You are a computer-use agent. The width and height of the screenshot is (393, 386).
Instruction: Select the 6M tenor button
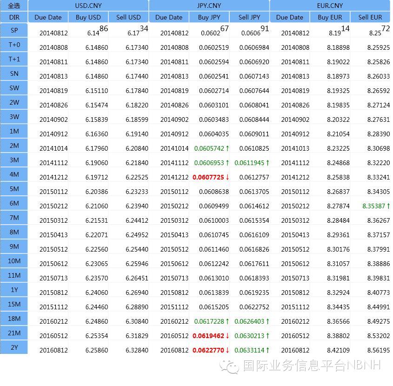(14, 203)
